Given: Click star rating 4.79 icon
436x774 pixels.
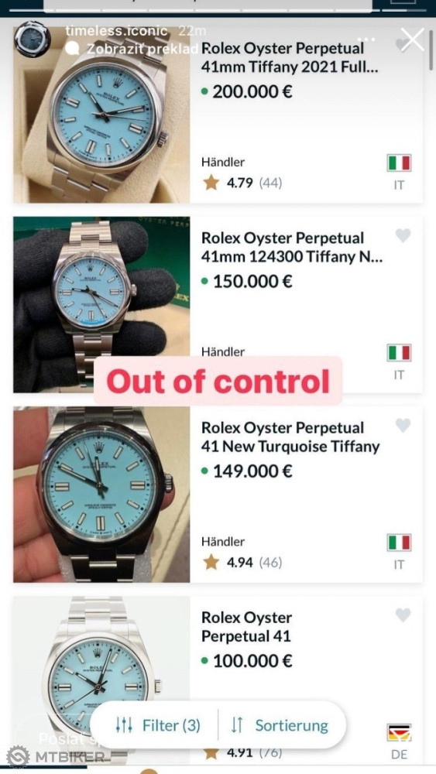Looking at the screenshot, I should click(x=211, y=183).
